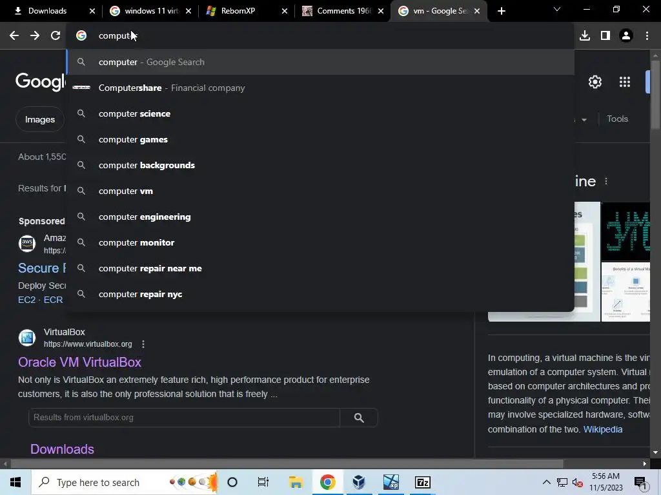
Task: Click the search magnifier in virtualbox.org results box
Action: [x=359, y=418]
